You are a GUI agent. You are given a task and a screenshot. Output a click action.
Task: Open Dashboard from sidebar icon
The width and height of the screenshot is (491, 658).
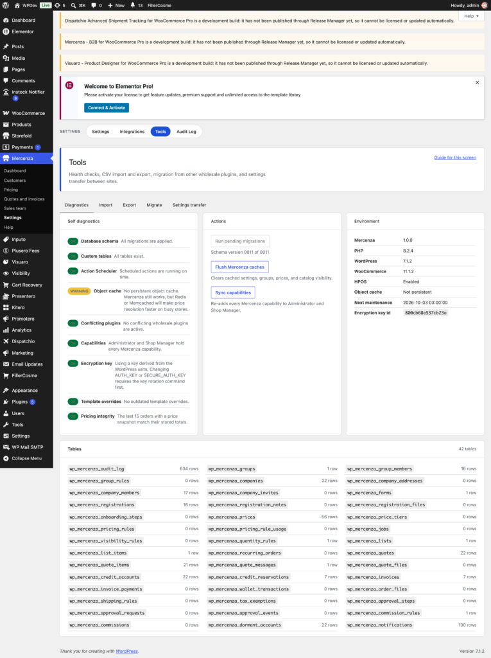(x=6, y=20)
